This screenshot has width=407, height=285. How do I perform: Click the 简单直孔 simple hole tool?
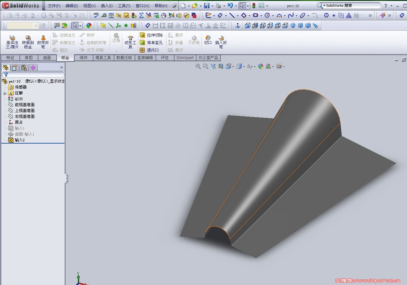click(x=151, y=42)
